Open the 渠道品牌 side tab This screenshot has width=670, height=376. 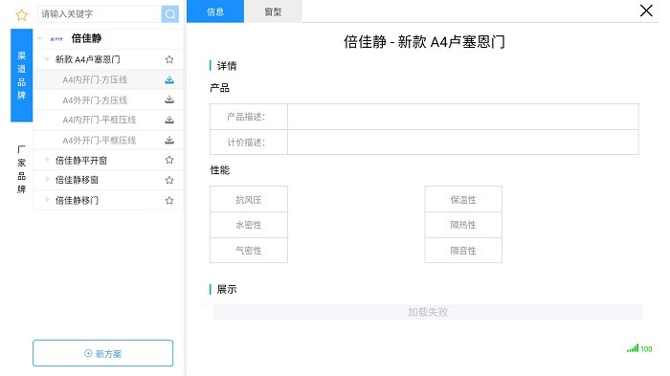(x=21, y=76)
